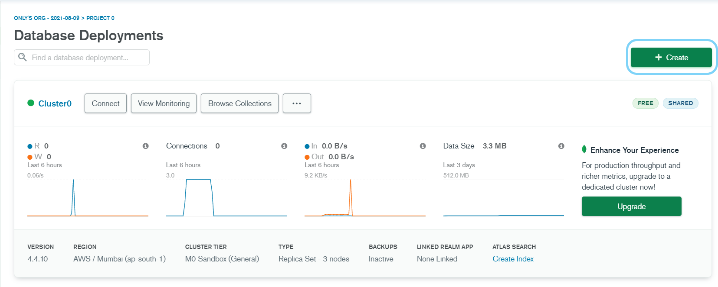Click the Connections chart graph
718x287 pixels.
pyautogui.click(x=226, y=197)
